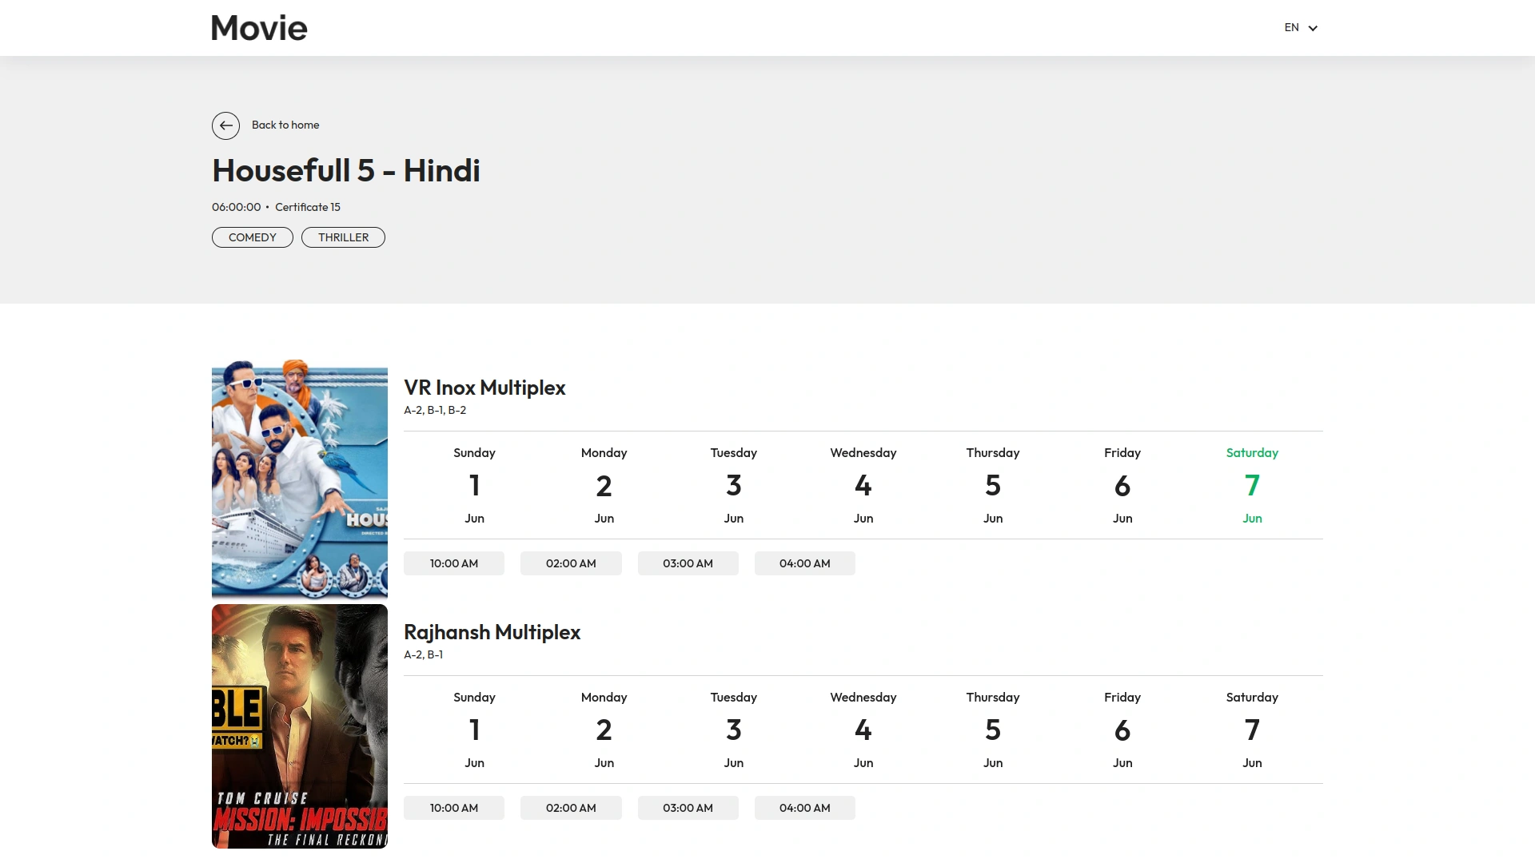Choose the 10:00 AM showtime at Rajhansh Multiplex
Screen dimensions: 1535x863
click(453, 808)
